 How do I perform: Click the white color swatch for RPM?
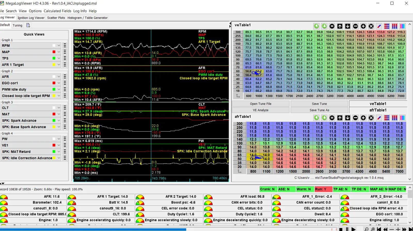pos(54,45)
